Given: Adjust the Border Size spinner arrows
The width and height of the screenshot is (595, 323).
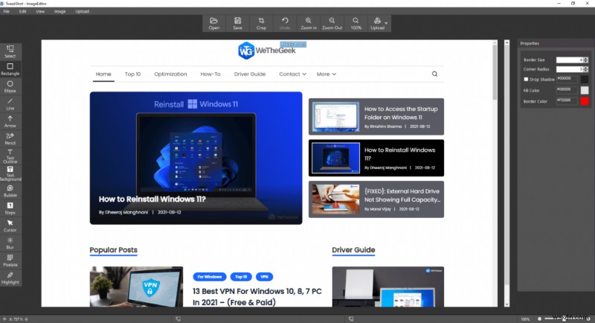Looking at the screenshot, I should pyautogui.click(x=586, y=60).
